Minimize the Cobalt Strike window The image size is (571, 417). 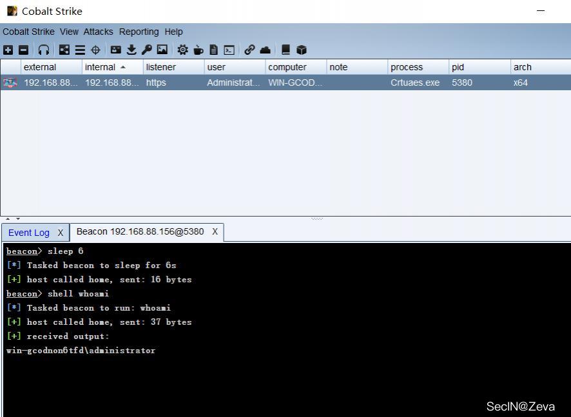pos(541,11)
